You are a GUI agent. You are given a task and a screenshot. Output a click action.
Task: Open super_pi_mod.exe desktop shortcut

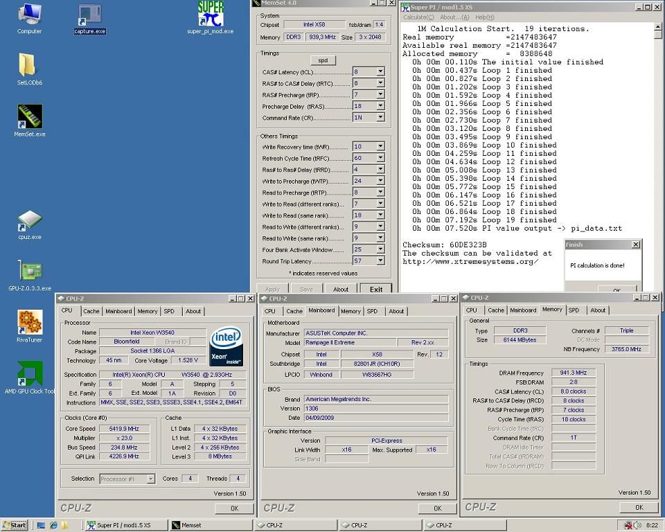[x=211, y=18]
